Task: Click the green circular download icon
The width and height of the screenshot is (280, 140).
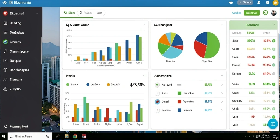Action: tap(265, 13)
